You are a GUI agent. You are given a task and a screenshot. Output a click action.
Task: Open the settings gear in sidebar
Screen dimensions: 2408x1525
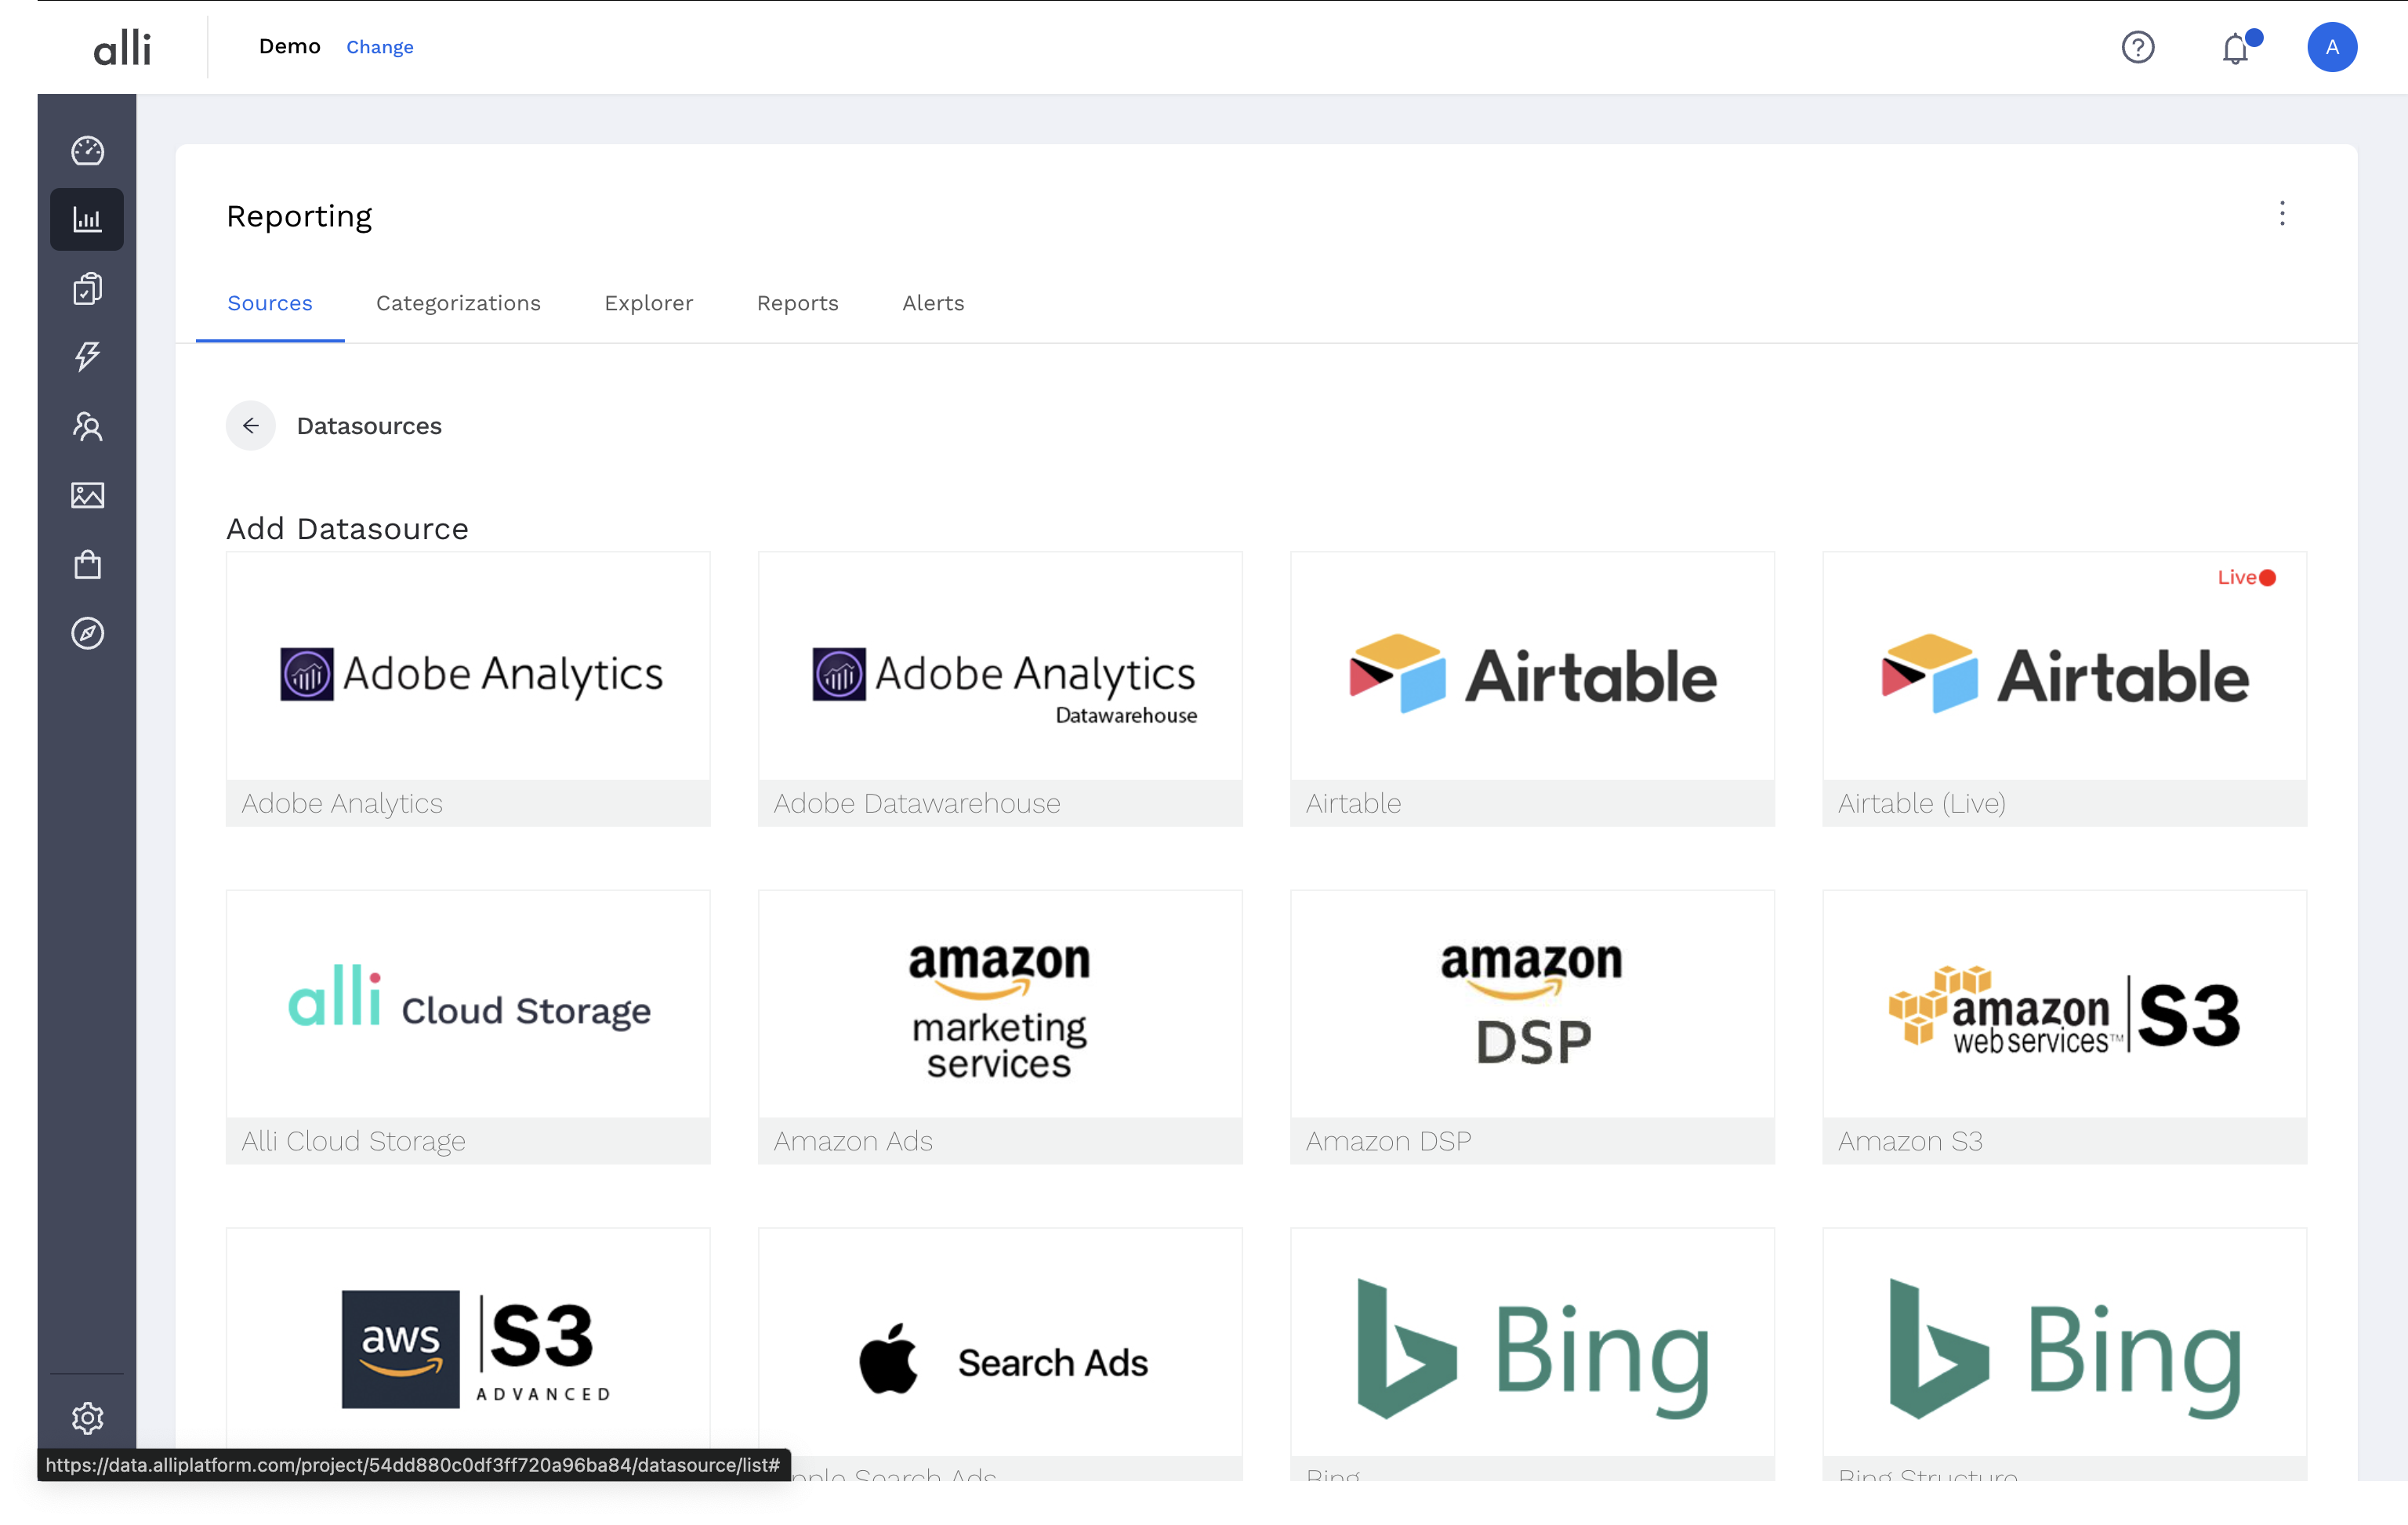(87, 1417)
